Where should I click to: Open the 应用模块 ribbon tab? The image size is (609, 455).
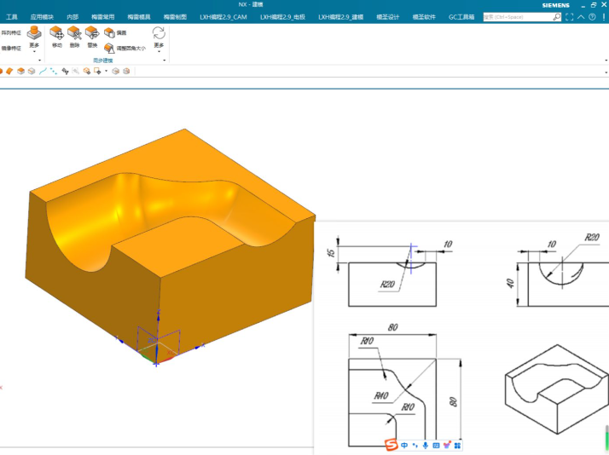pyautogui.click(x=42, y=17)
